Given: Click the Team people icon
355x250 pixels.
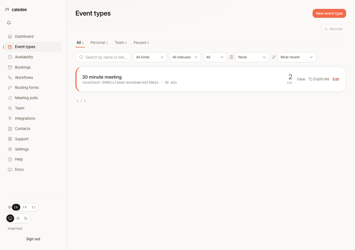Looking at the screenshot, I should click(x=10, y=108).
